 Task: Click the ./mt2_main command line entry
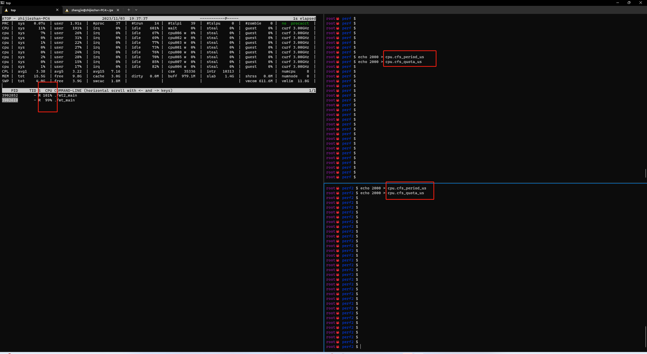coord(66,95)
